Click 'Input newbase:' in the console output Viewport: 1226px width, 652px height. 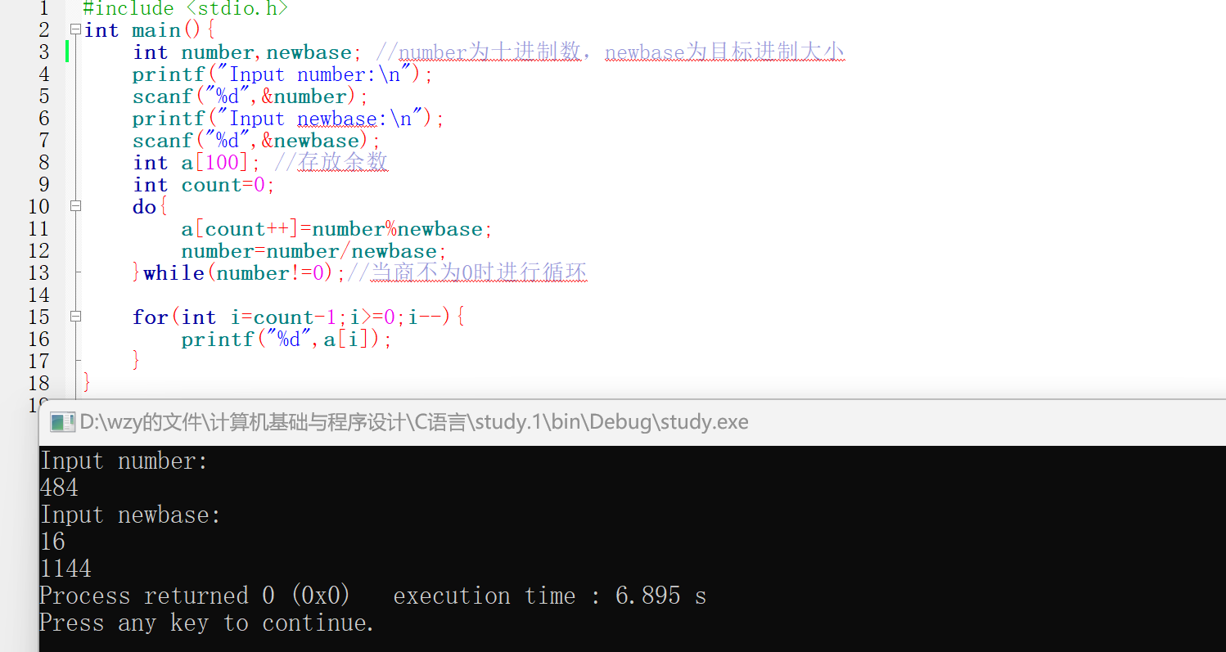pos(130,515)
